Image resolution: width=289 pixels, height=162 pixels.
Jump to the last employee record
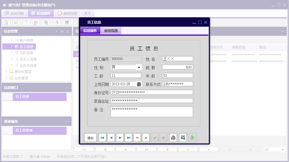[128, 137]
